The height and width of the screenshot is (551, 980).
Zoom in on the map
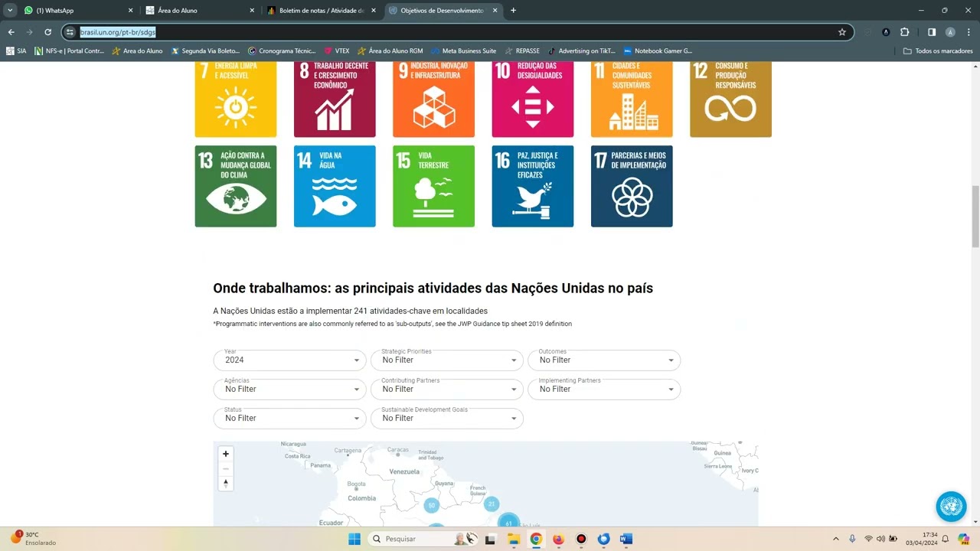click(x=226, y=454)
